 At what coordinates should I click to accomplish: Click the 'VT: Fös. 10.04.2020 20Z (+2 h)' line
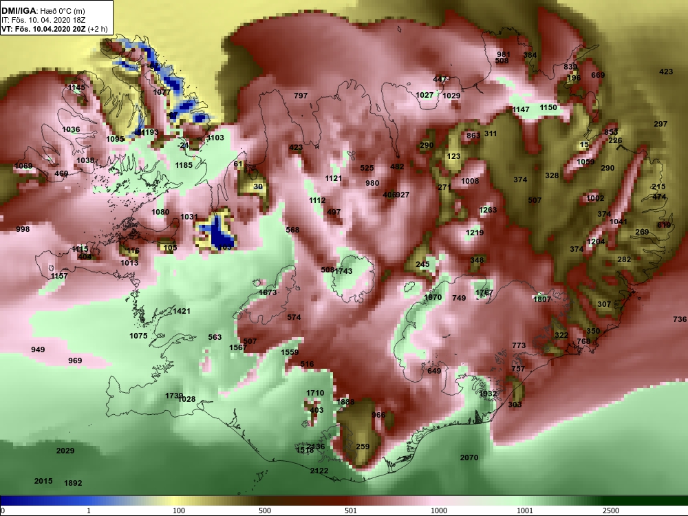(54, 30)
